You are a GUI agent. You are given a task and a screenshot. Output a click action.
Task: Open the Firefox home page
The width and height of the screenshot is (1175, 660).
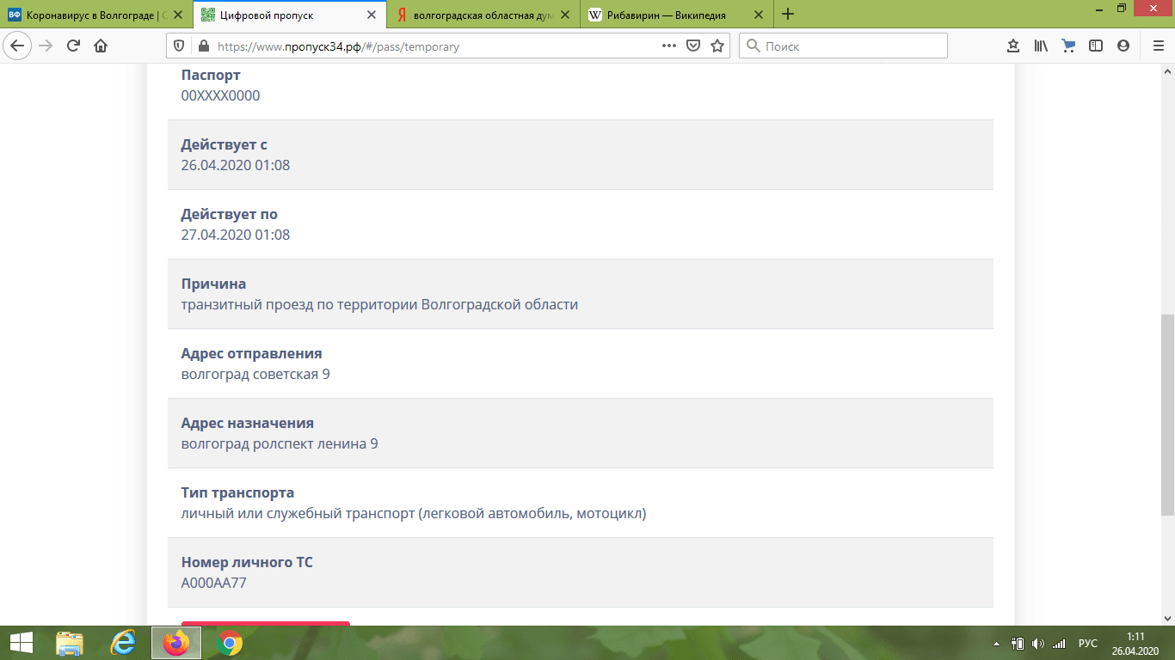click(x=101, y=46)
